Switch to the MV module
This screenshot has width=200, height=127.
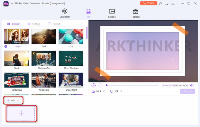(x=88, y=13)
